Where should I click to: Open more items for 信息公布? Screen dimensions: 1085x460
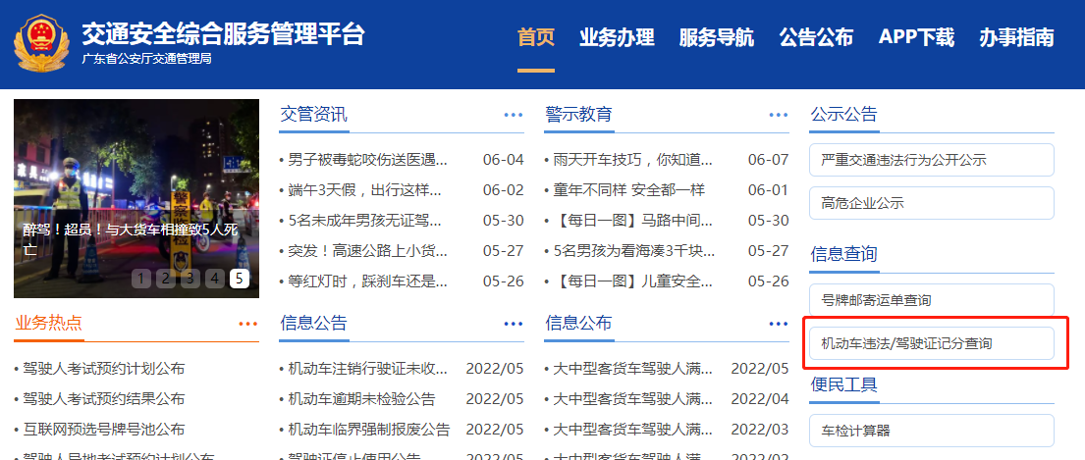779,324
